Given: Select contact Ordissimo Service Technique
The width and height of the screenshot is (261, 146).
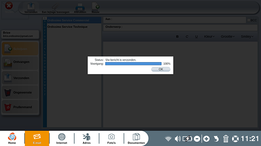Looking at the screenshot, I should 67,27.
